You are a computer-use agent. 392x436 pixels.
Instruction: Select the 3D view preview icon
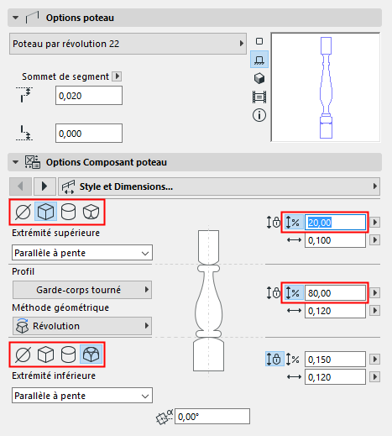[x=259, y=78]
